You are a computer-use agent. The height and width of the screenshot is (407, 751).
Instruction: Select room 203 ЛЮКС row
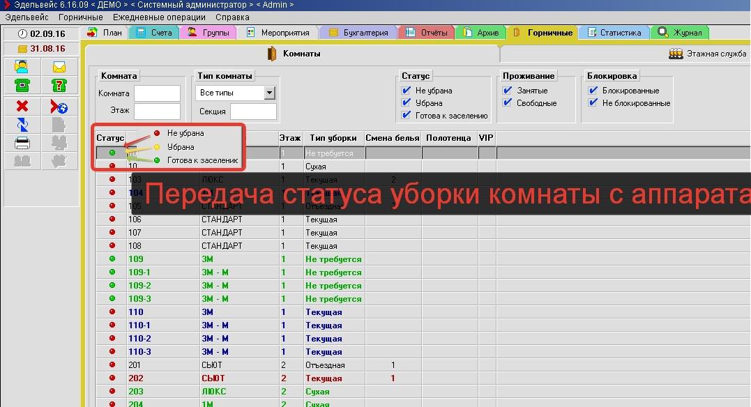(x=423, y=391)
